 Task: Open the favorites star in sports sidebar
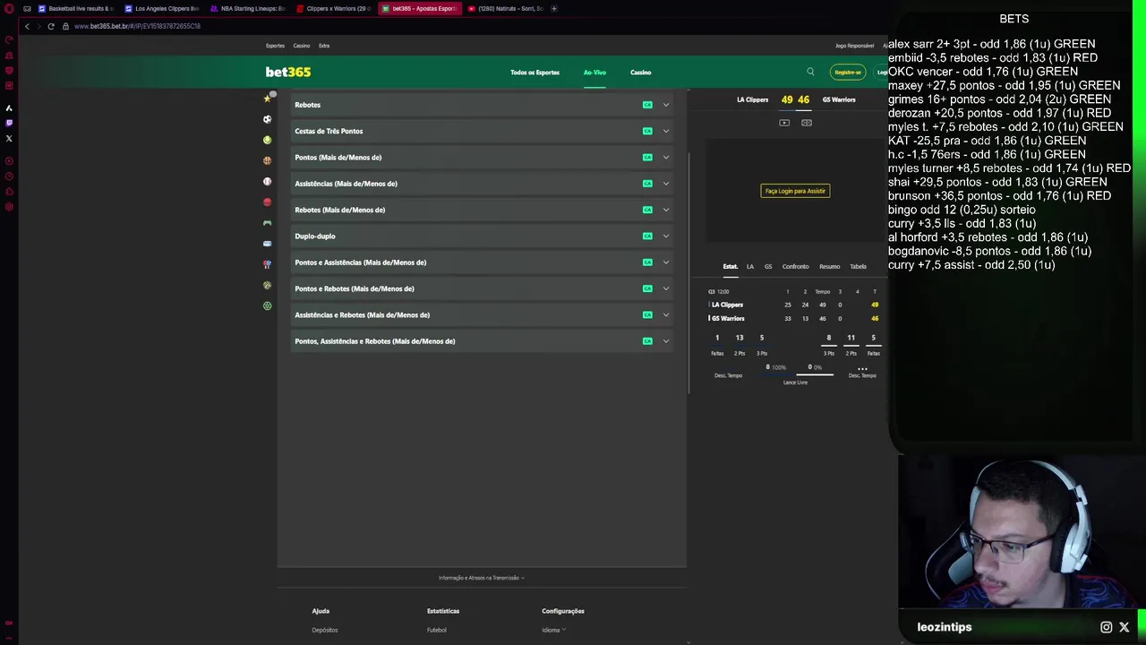(267, 99)
